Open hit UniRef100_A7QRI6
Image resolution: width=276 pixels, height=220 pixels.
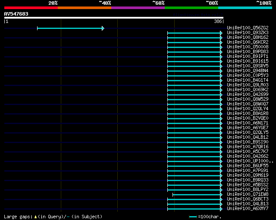pos(248,147)
